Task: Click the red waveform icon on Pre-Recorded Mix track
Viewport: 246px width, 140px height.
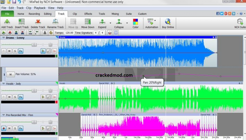Action: coord(54,129)
